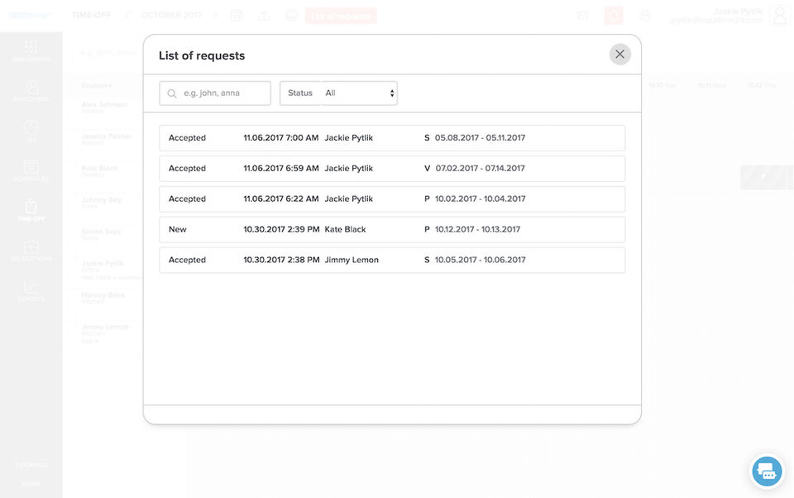Go to next month after October 2017
Screen dimensions: 794x498
(216, 15)
